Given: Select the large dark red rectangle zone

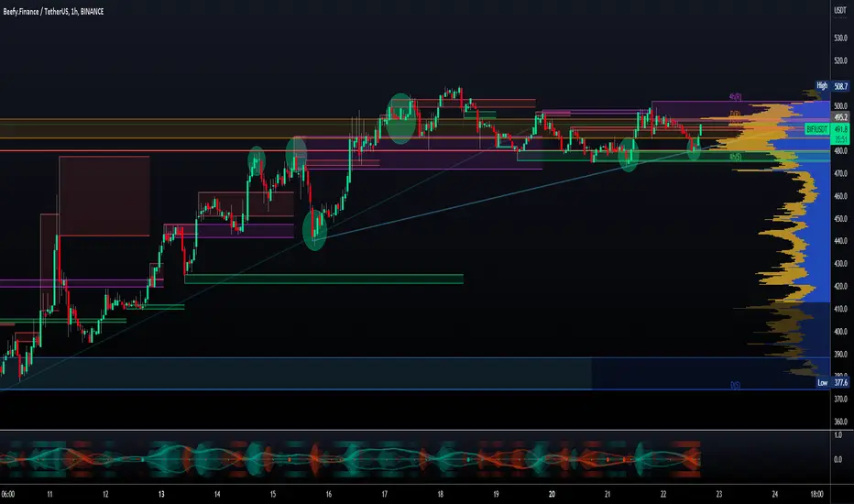Looking at the screenshot, I should coord(104,196).
